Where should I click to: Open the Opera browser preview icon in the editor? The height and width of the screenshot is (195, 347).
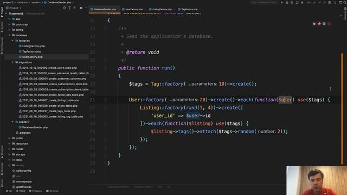coord(329,24)
